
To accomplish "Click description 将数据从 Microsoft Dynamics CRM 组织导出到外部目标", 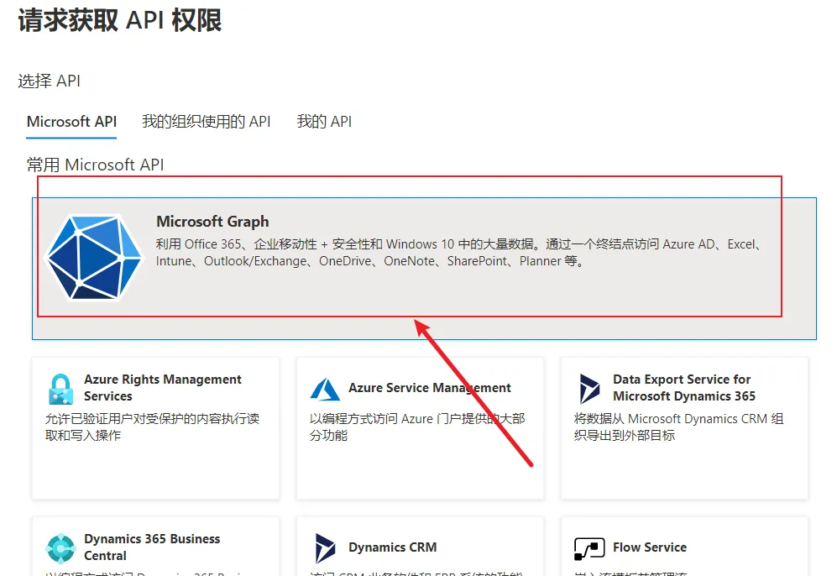I will (x=678, y=427).
